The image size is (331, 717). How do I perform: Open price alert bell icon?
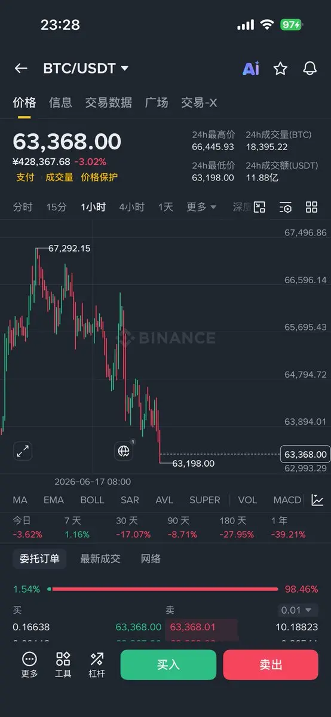point(309,68)
